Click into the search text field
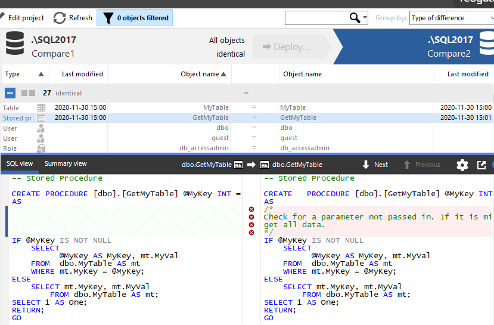 click(x=316, y=18)
